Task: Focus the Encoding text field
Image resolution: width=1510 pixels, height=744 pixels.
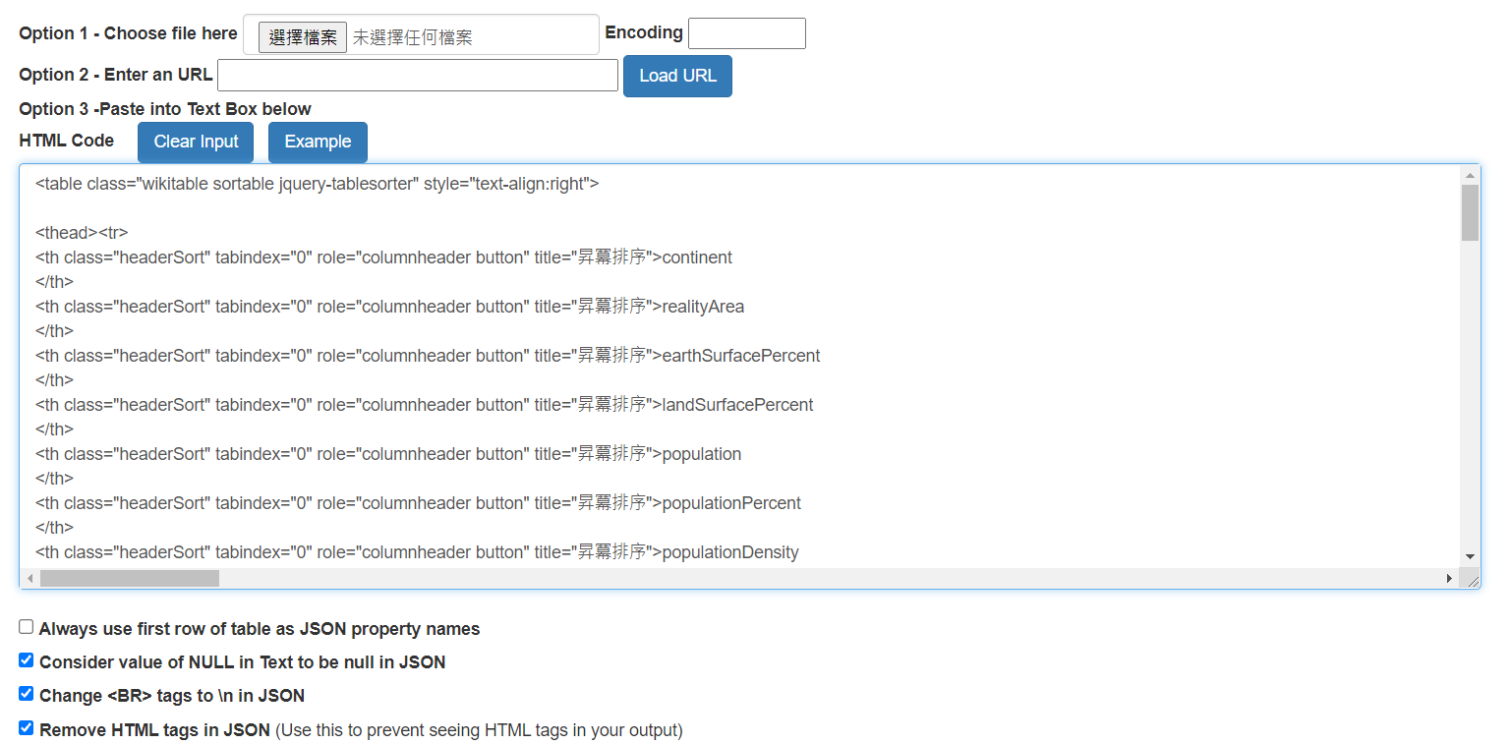Action: click(746, 33)
